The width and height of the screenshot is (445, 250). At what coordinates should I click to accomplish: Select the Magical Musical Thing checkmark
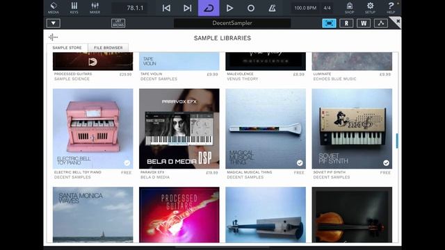click(x=300, y=162)
